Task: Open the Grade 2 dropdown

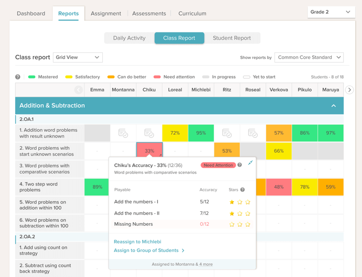Action: (x=331, y=12)
